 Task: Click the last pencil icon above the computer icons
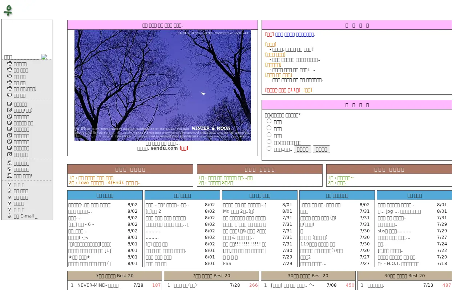point(9,154)
